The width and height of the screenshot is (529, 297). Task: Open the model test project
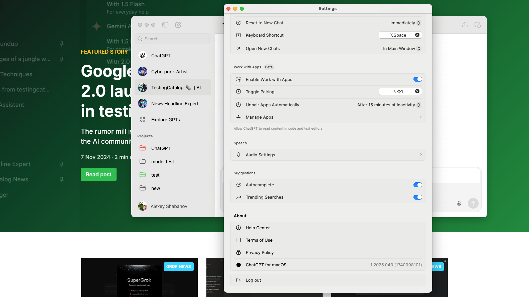pos(173,162)
